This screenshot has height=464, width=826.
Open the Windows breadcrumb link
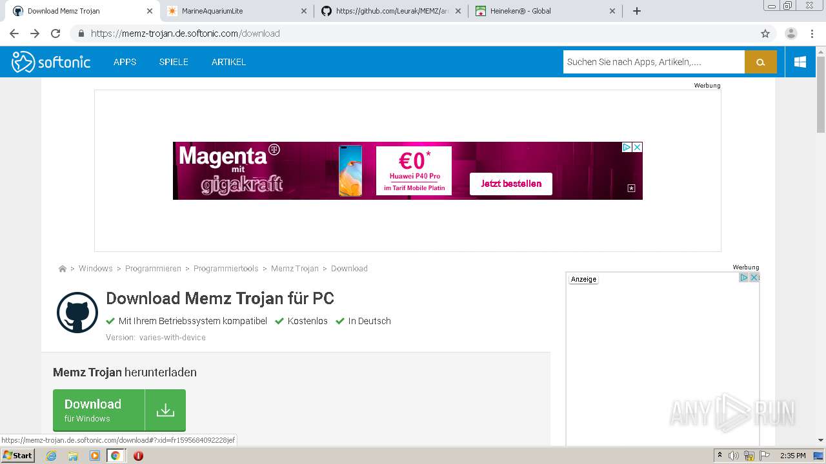point(96,269)
